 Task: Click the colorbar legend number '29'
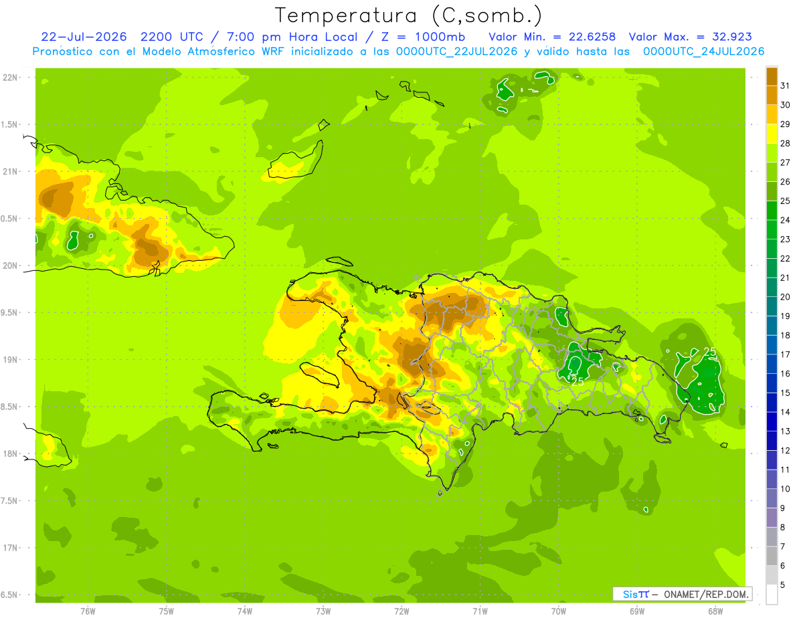786,124
